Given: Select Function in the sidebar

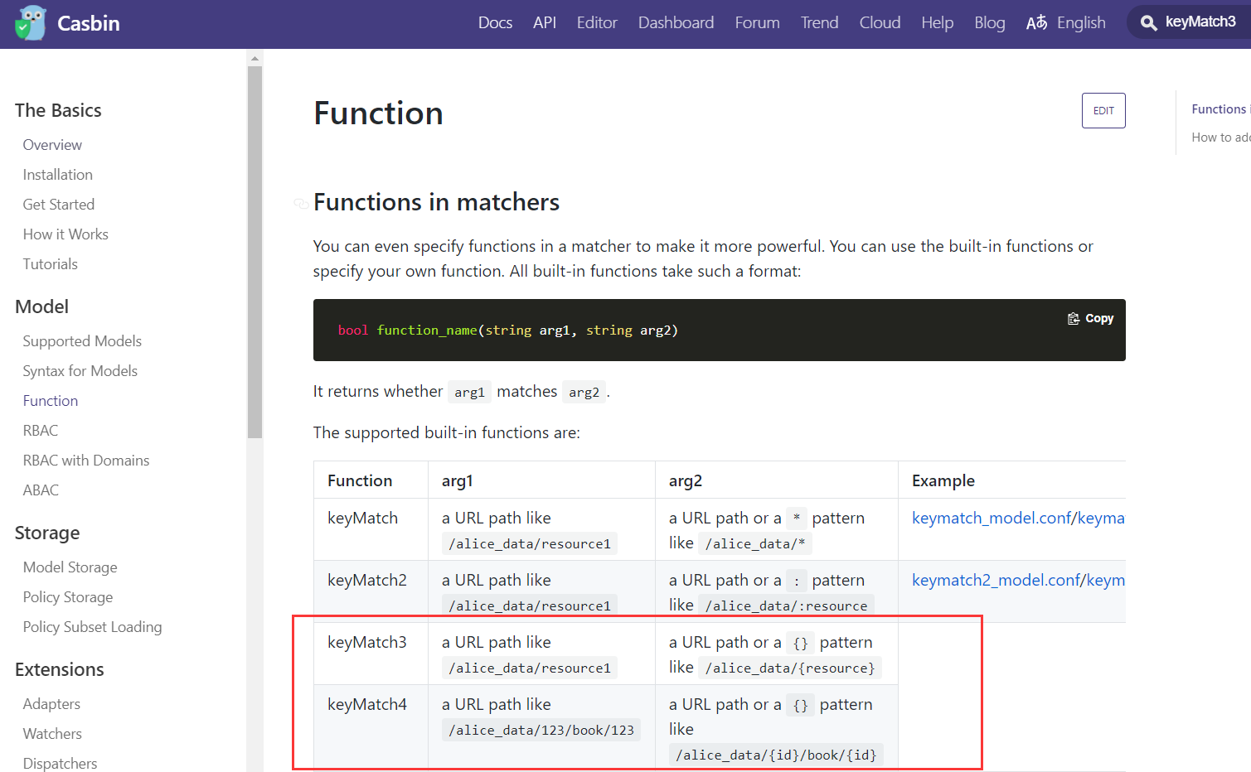Looking at the screenshot, I should [x=50, y=400].
